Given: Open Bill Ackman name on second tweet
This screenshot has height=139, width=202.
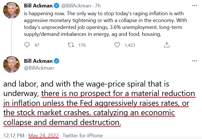Looking at the screenshot, I should (38, 61).
